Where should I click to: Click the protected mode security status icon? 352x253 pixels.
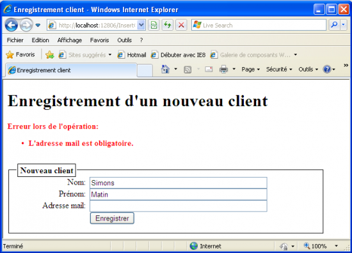(284, 246)
